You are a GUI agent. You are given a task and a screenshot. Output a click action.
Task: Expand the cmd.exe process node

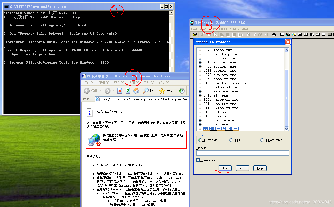(200, 124)
